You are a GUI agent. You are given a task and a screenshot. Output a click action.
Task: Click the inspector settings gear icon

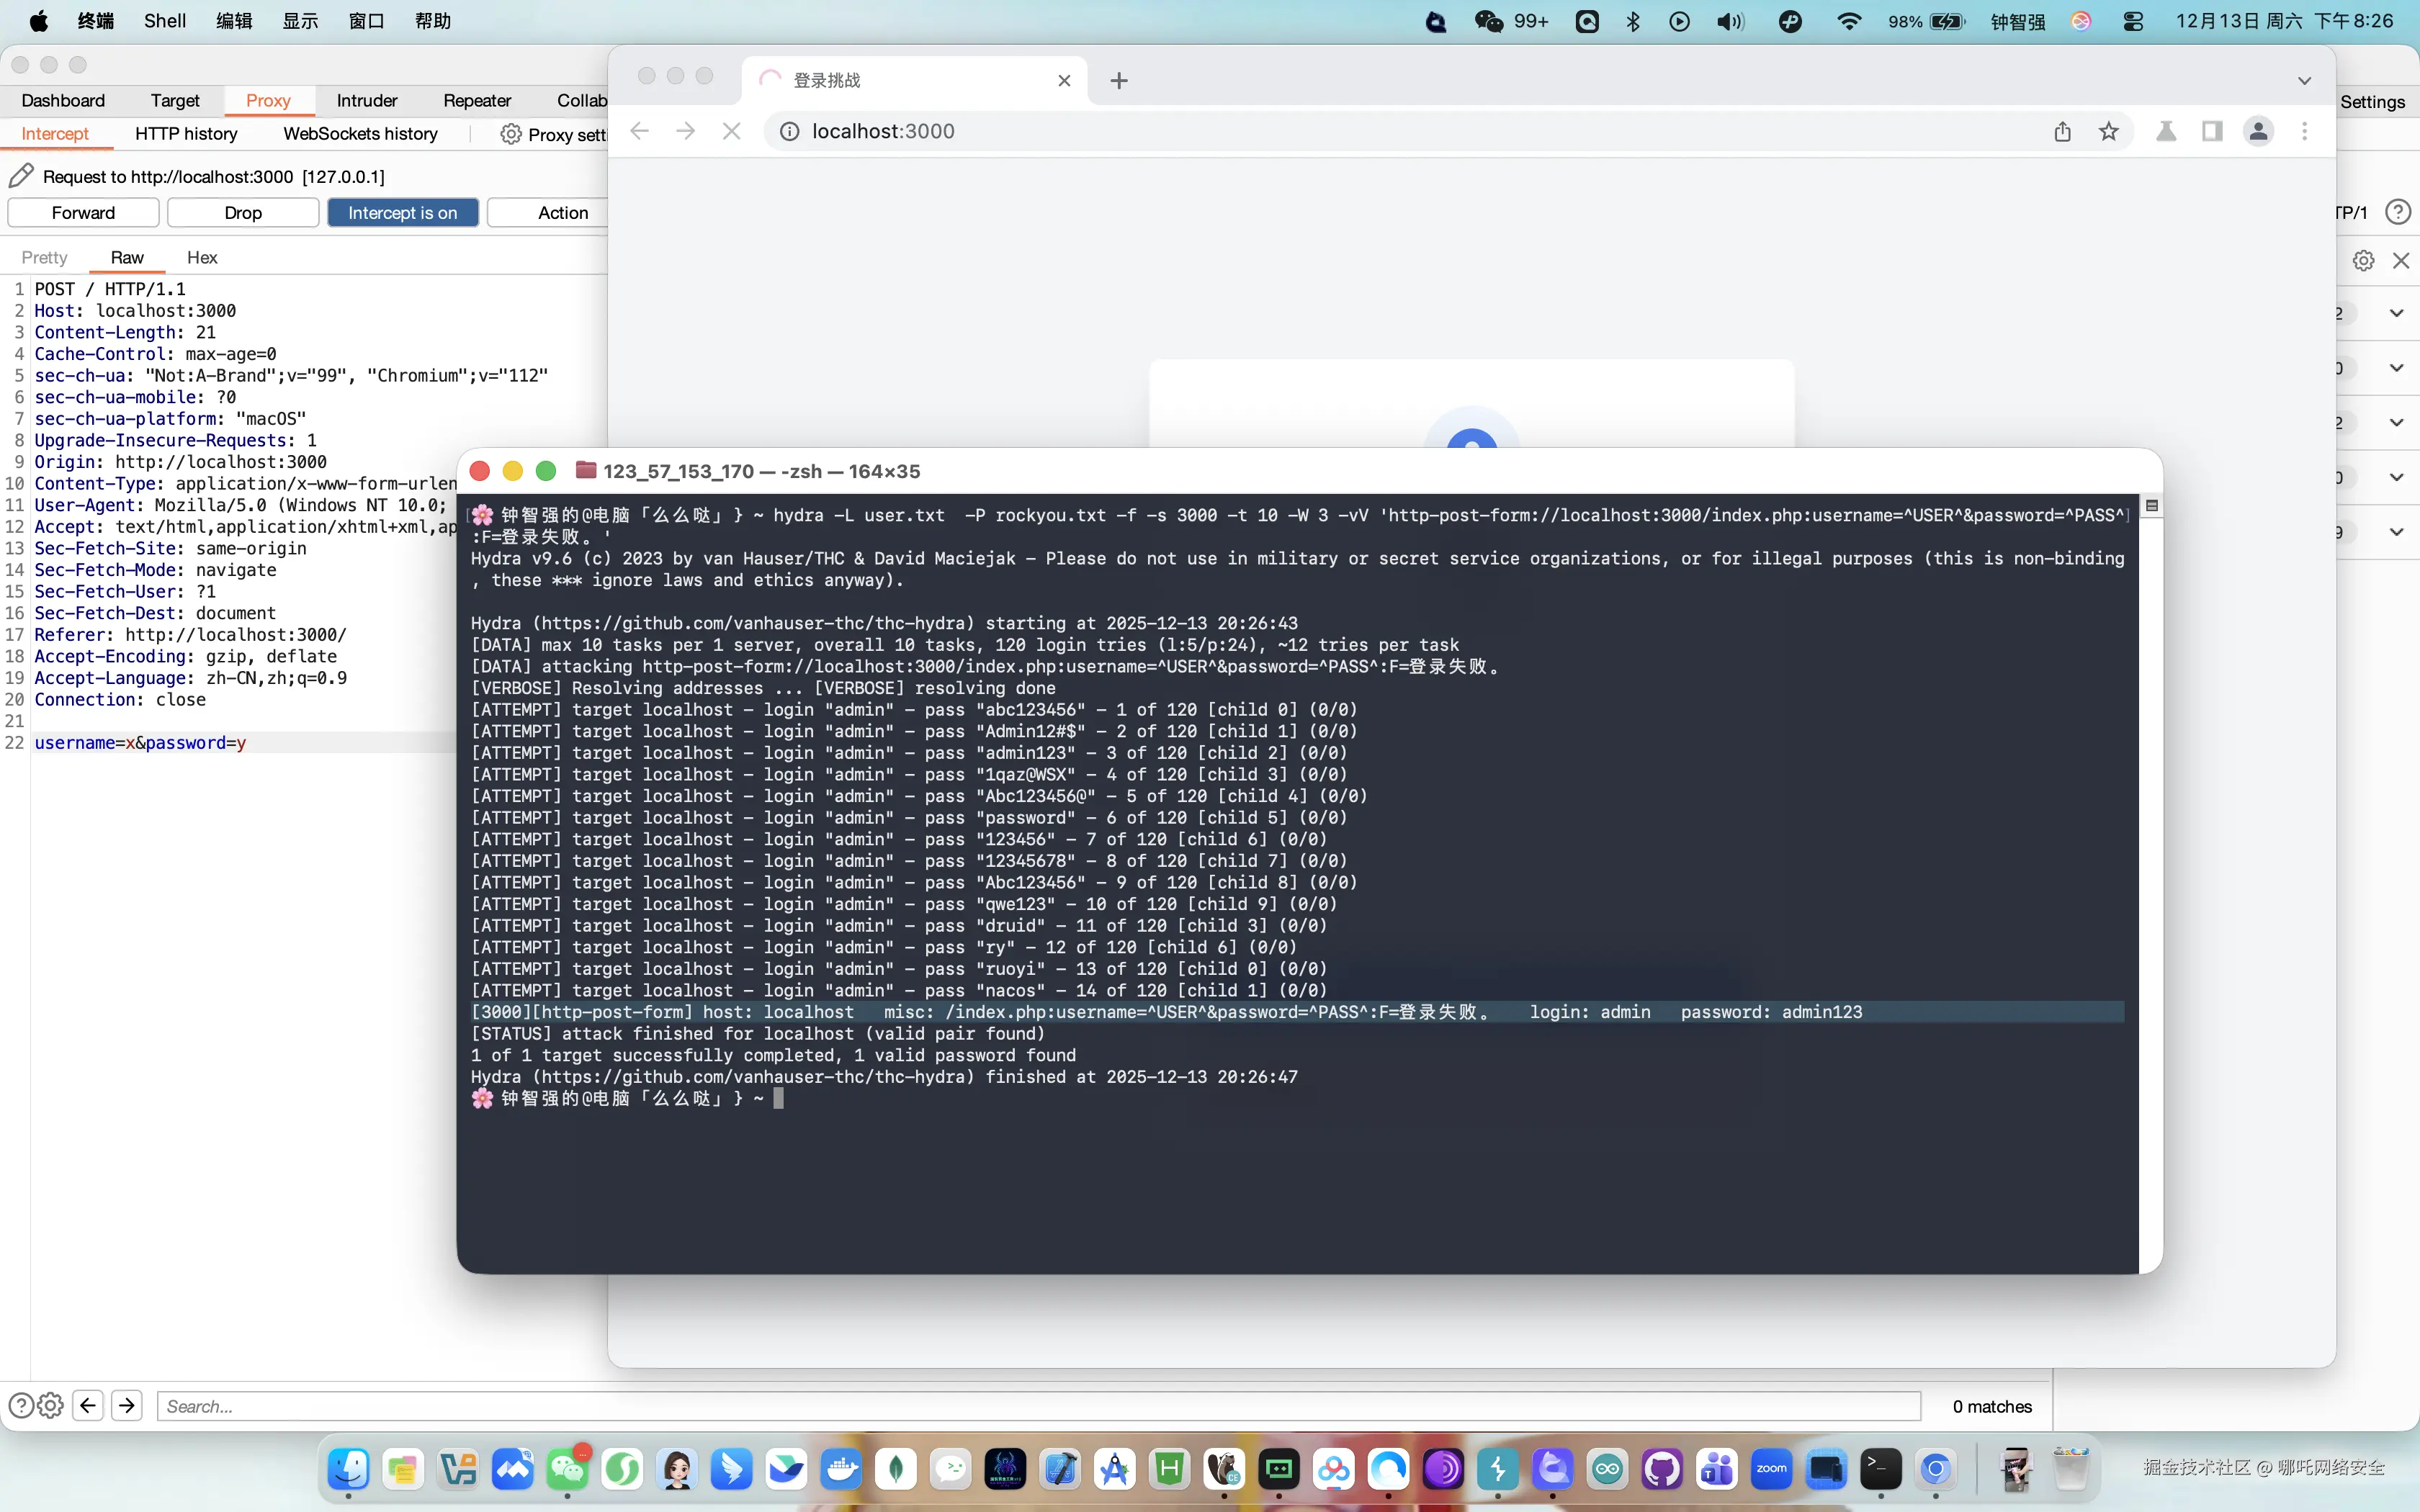point(2363,261)
